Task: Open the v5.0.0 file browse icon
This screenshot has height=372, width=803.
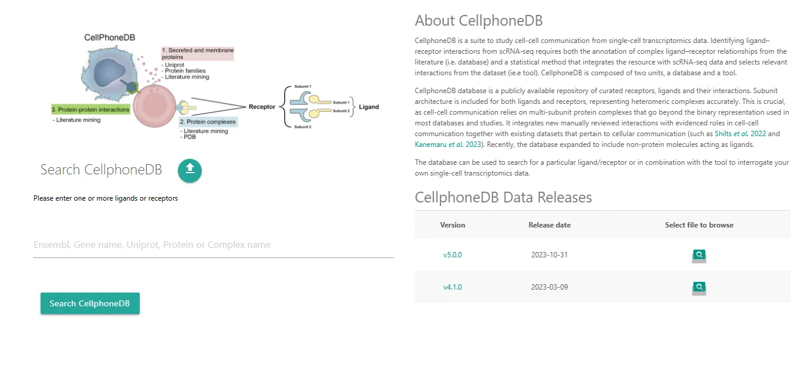Action: point(699,255)
